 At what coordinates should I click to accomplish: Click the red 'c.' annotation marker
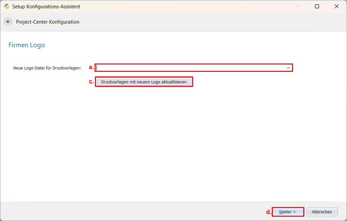click(x=91, y=82)
